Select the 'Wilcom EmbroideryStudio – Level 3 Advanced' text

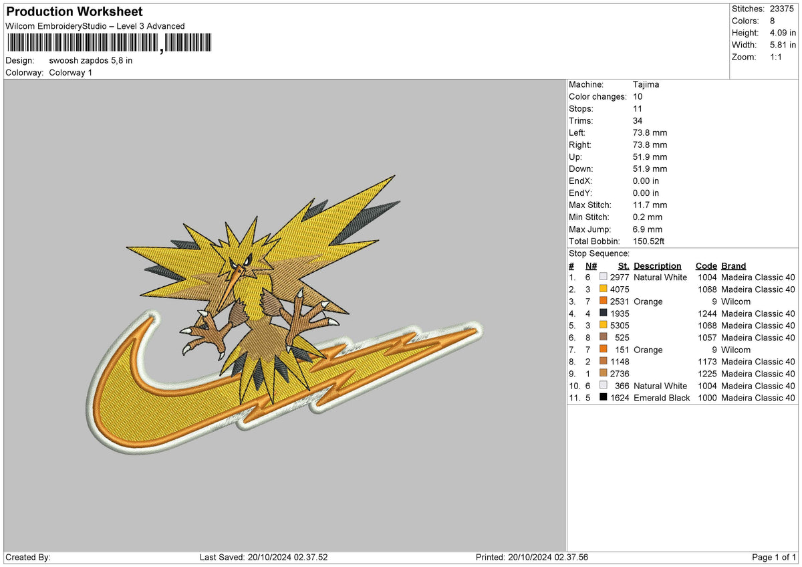[95, 26]
